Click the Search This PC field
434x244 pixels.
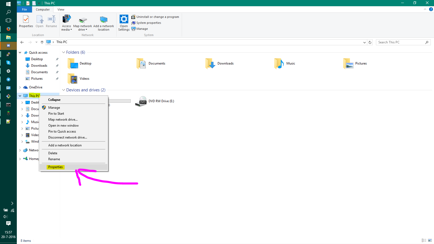[403, 42]
